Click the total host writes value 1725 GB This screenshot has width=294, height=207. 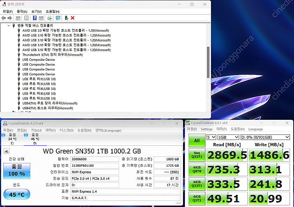[167, 166]
